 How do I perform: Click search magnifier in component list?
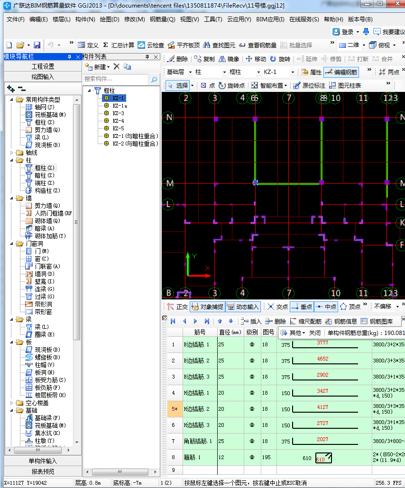point(154,80)
